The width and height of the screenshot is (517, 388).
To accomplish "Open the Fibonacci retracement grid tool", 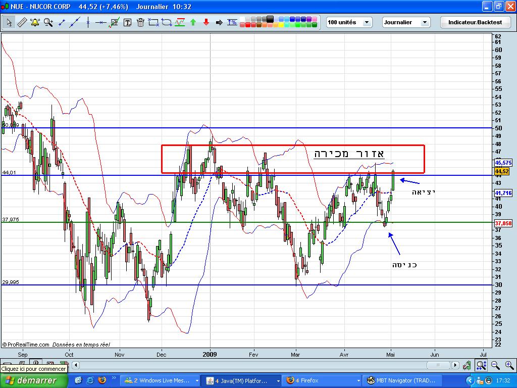I will pos(114,22).
